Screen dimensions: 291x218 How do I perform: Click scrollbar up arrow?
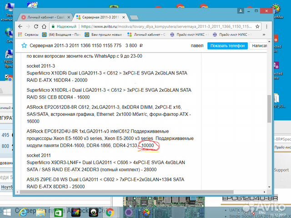point(269,41)
